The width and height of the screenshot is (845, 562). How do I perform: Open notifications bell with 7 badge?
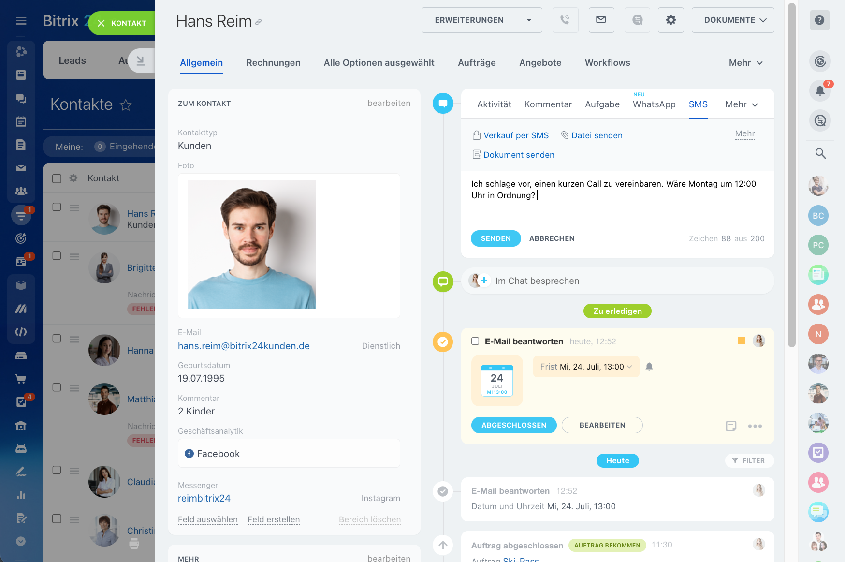820,90
